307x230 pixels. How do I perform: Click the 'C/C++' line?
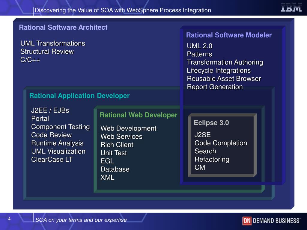click(30, 60)
